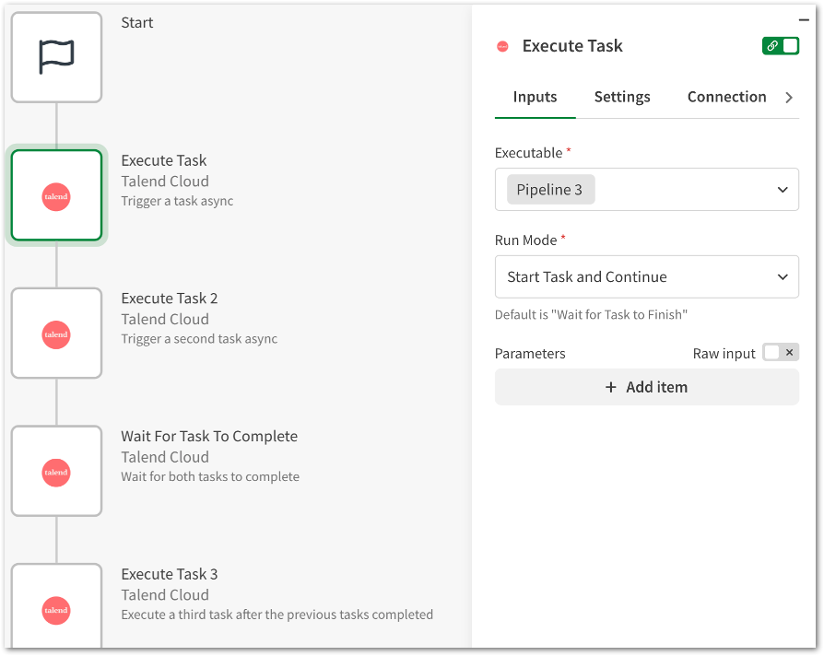
Task: Click the Talend icon on Execute Task 3
Action: tap(56, 609)
